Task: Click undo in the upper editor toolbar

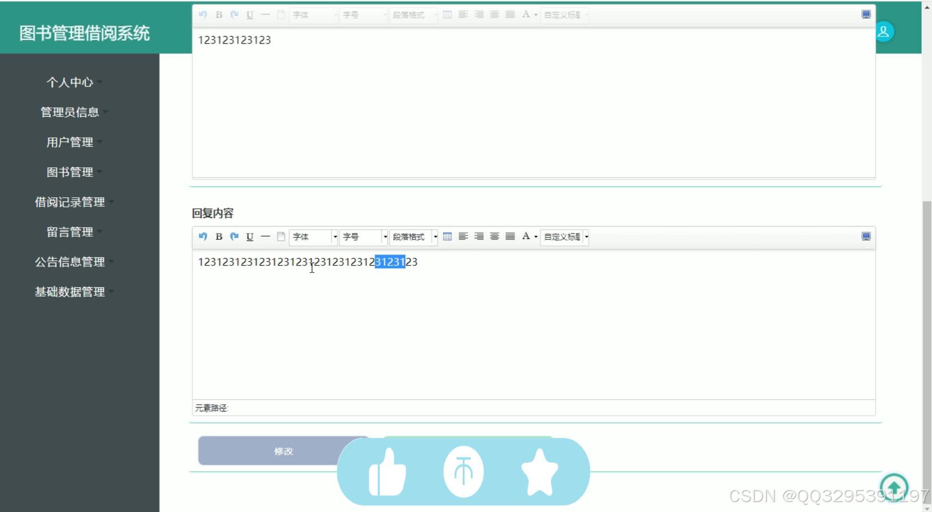Action: click(x=203, y=14)
